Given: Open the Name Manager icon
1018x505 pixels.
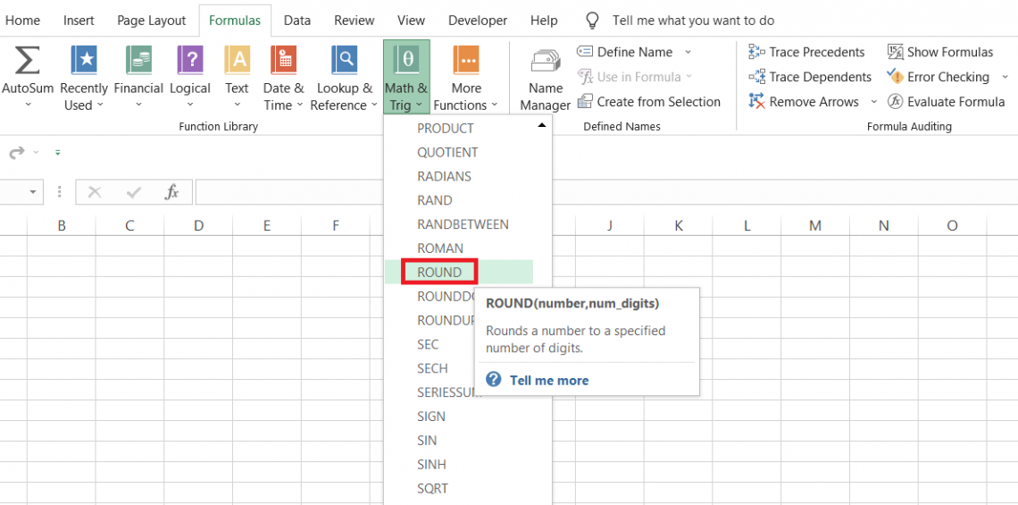Looking at the screenshot, I should [x=545, y=63].
